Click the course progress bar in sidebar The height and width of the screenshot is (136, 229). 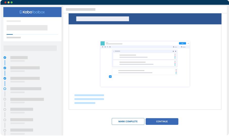click(x=32, y=34)
